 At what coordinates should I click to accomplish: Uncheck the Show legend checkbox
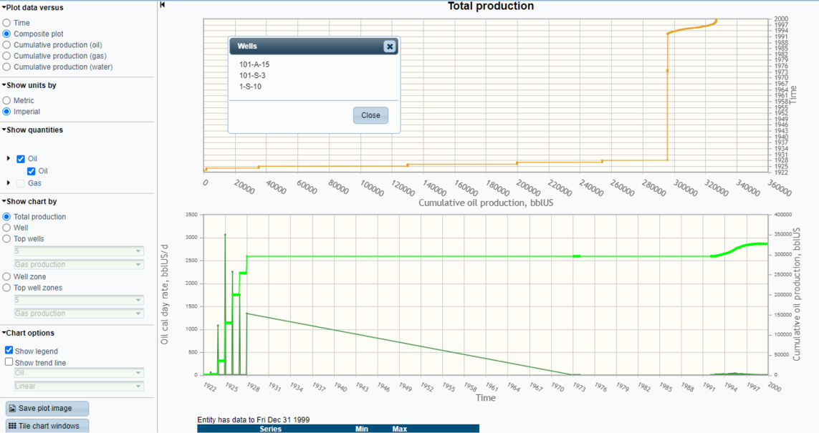point(9,351)
